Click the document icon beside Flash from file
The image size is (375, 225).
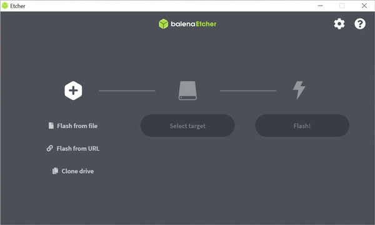click(x=51, y=126)
